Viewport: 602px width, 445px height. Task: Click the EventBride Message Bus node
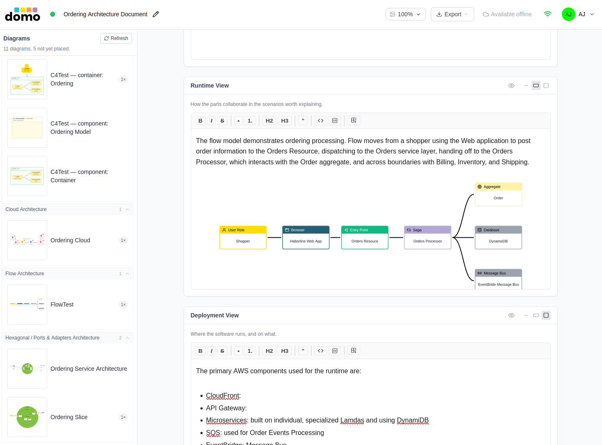pyautogui.click(x=498, y=279)
